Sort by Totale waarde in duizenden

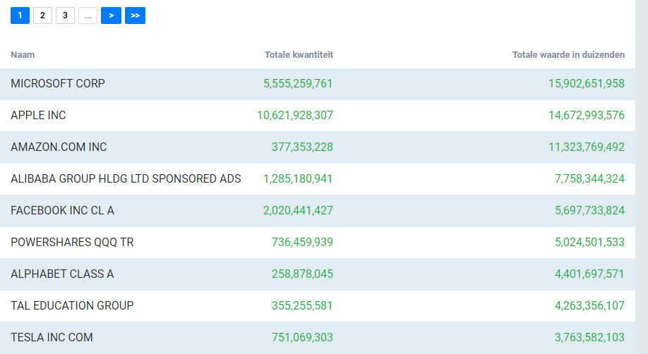coord(568,54)
